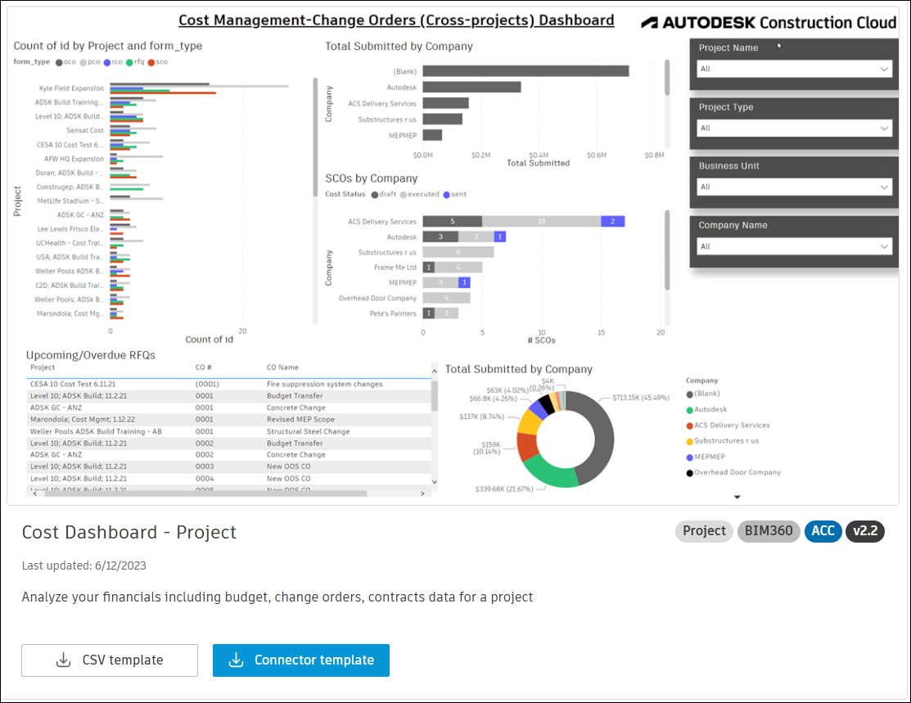Click the Autodesk green legend dot in donut legend

point(690,410)
